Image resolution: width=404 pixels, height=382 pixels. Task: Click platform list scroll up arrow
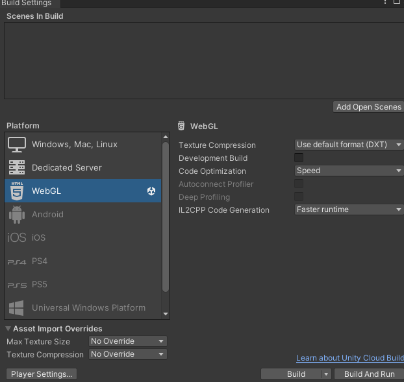point(166,137)
